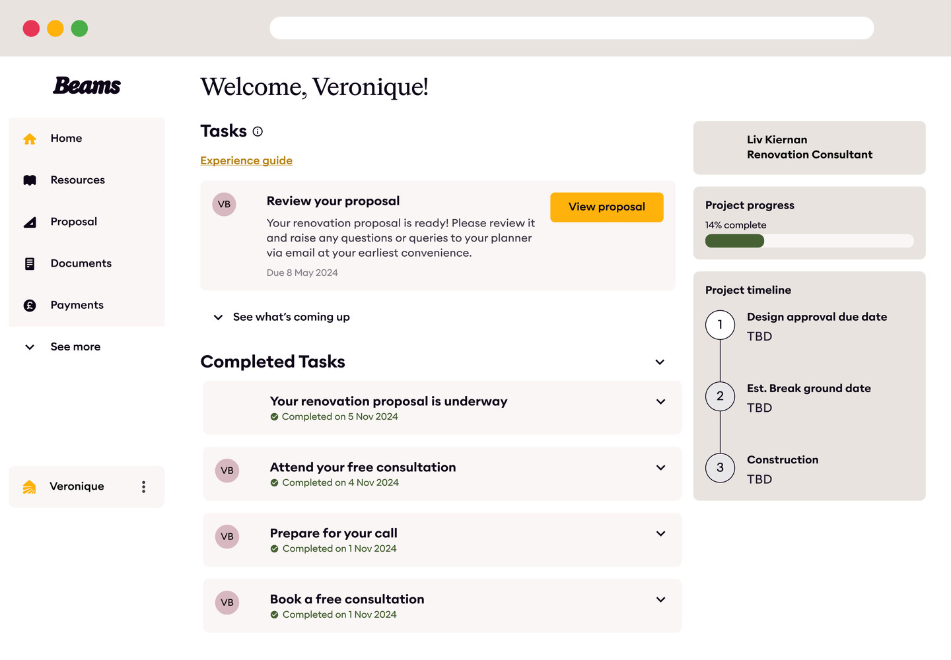Open Resources via the book icon
Viewport: 951px width, 660px height.
(30, 180)
